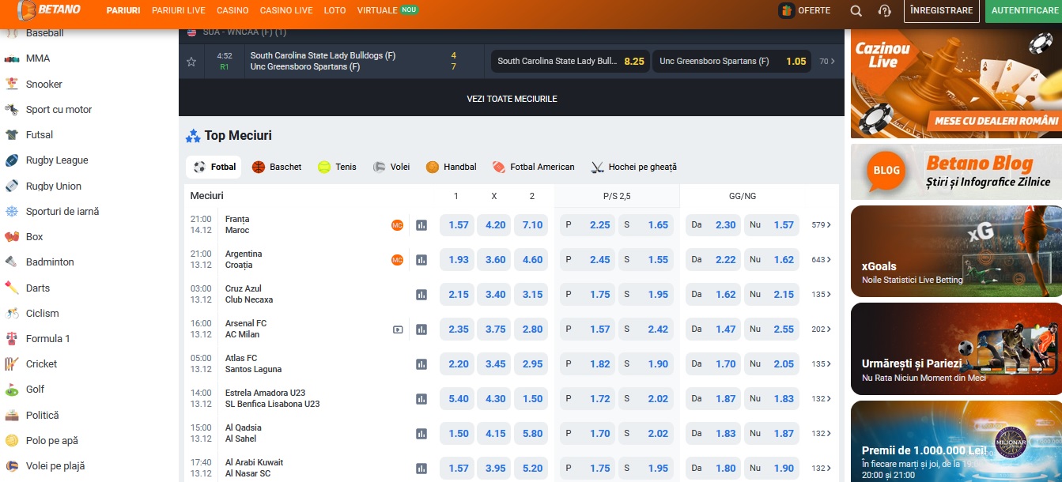Open the search magnifier icon in header

pos(856,11)
